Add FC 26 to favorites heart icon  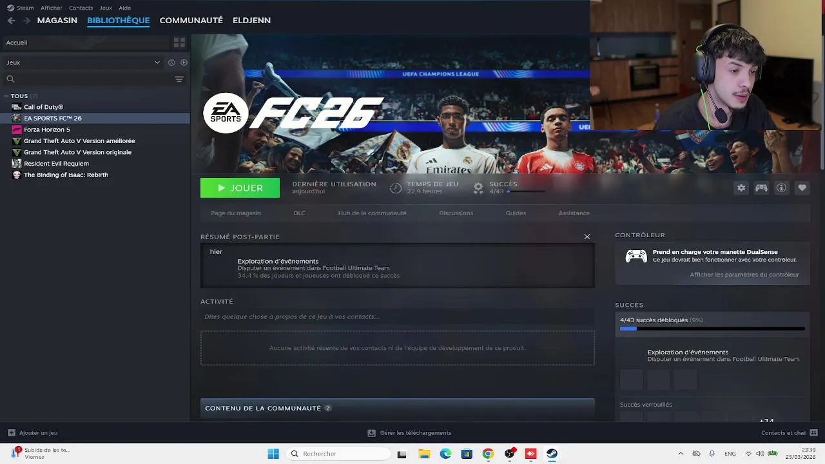(x=802, y=188)
